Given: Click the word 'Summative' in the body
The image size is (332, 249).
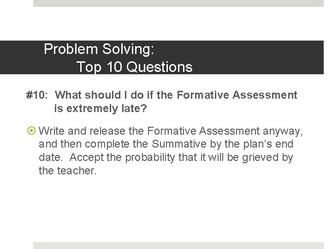Looking at the screenshot, I should (179, 144).
